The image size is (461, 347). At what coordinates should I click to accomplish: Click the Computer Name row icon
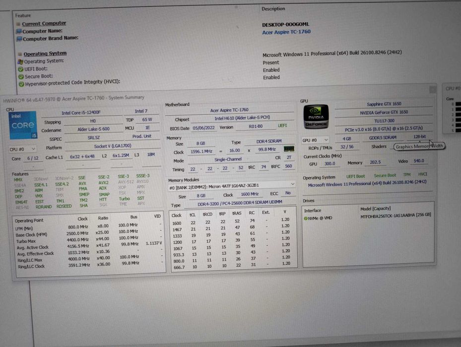[x=19, y=31]
